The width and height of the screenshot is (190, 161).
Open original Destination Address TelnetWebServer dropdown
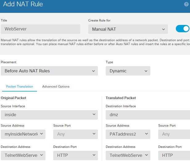23,155
